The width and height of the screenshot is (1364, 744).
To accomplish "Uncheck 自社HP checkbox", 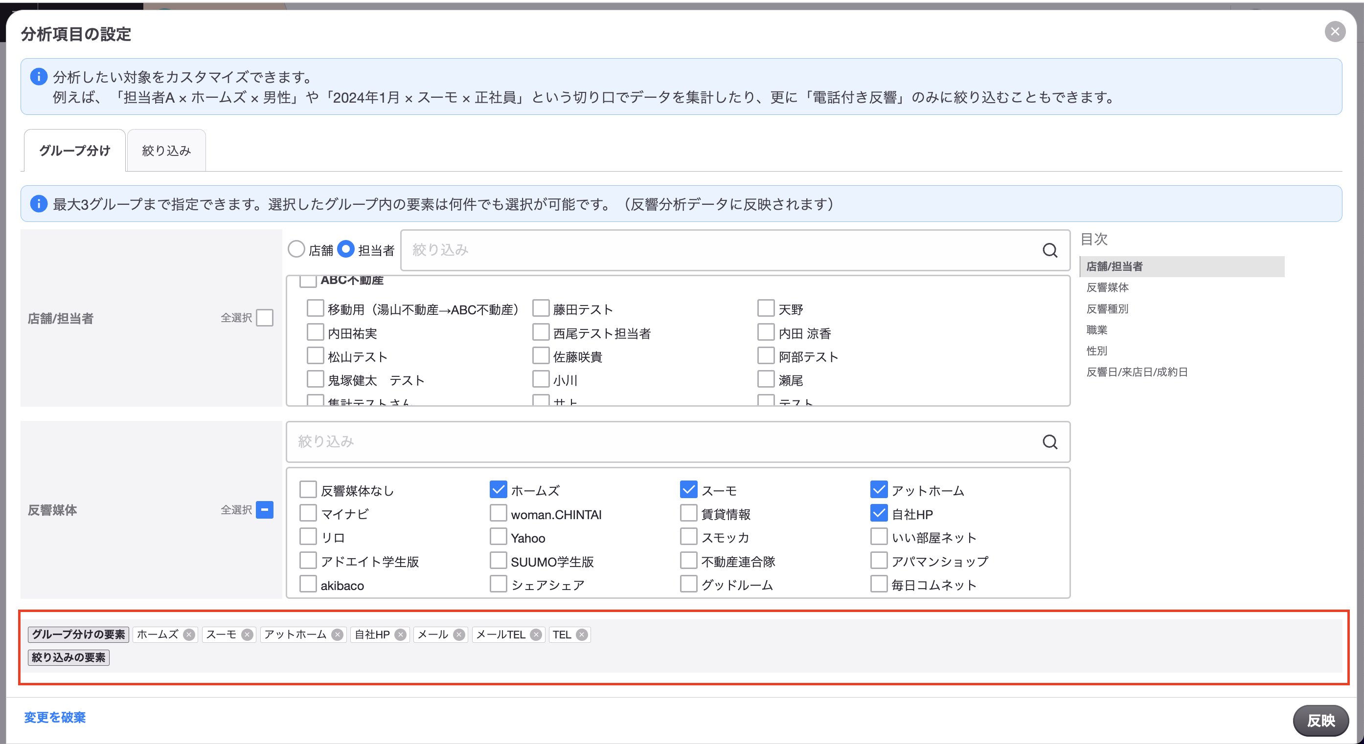I will point(879,513).
